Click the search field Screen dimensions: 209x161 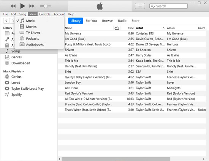click(168, 6)
